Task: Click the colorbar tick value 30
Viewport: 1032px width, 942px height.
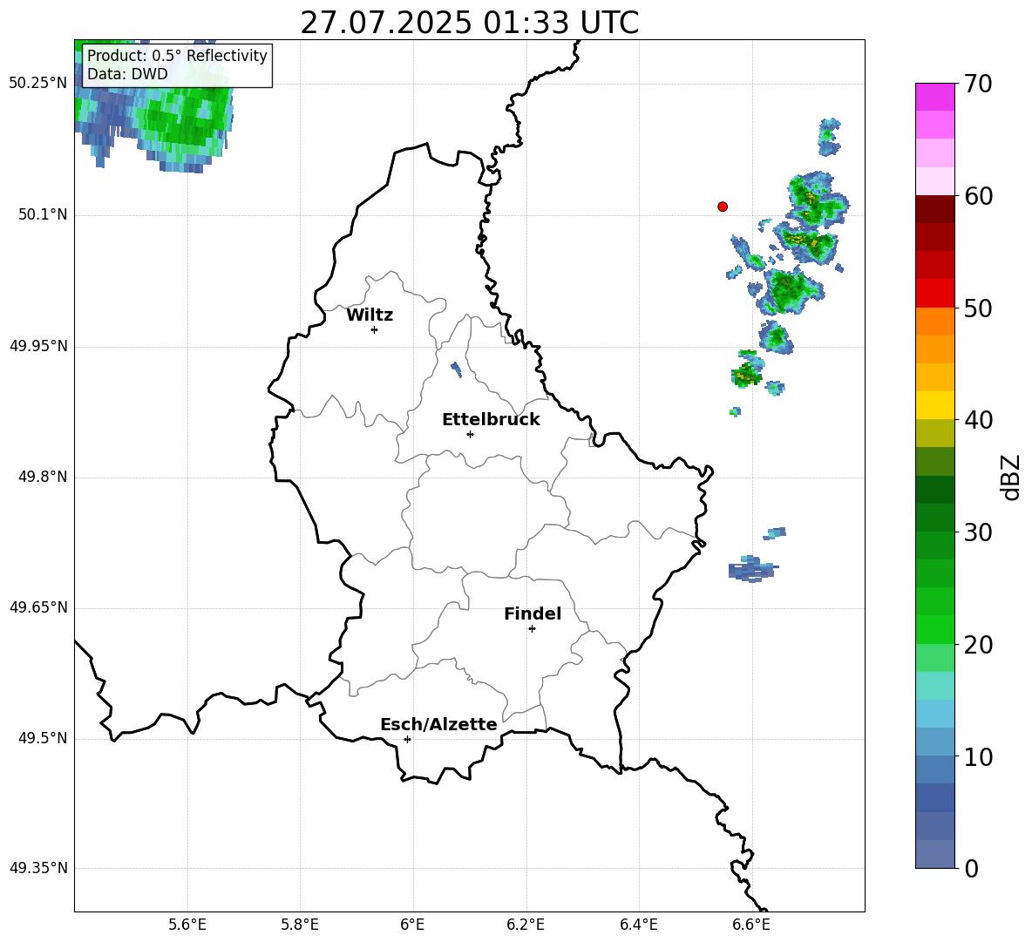Action: click(x=978, y=532)
